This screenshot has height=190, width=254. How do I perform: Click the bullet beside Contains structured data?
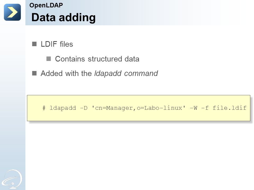(x=49, y=59)
